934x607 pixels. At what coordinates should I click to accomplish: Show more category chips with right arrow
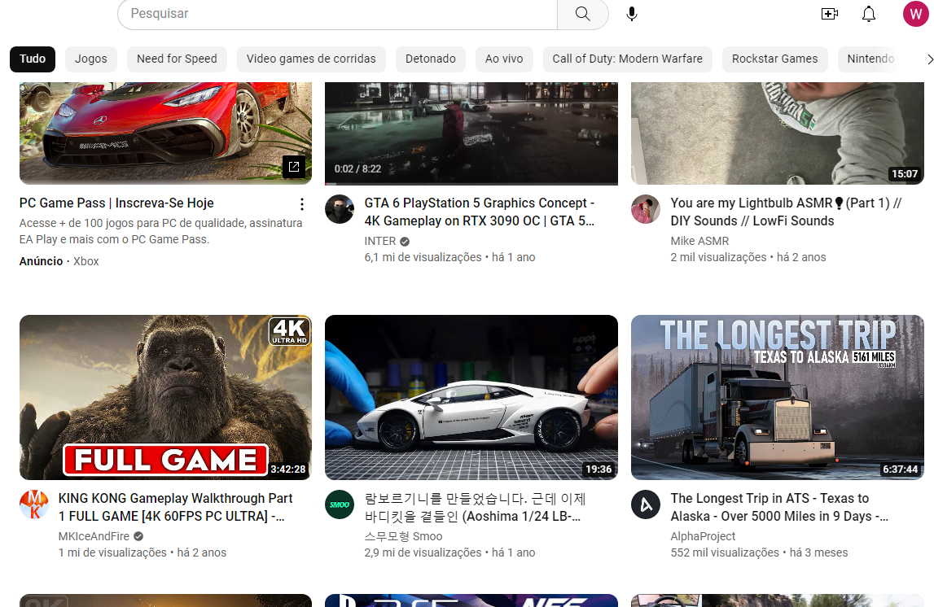tap(928, 59)
